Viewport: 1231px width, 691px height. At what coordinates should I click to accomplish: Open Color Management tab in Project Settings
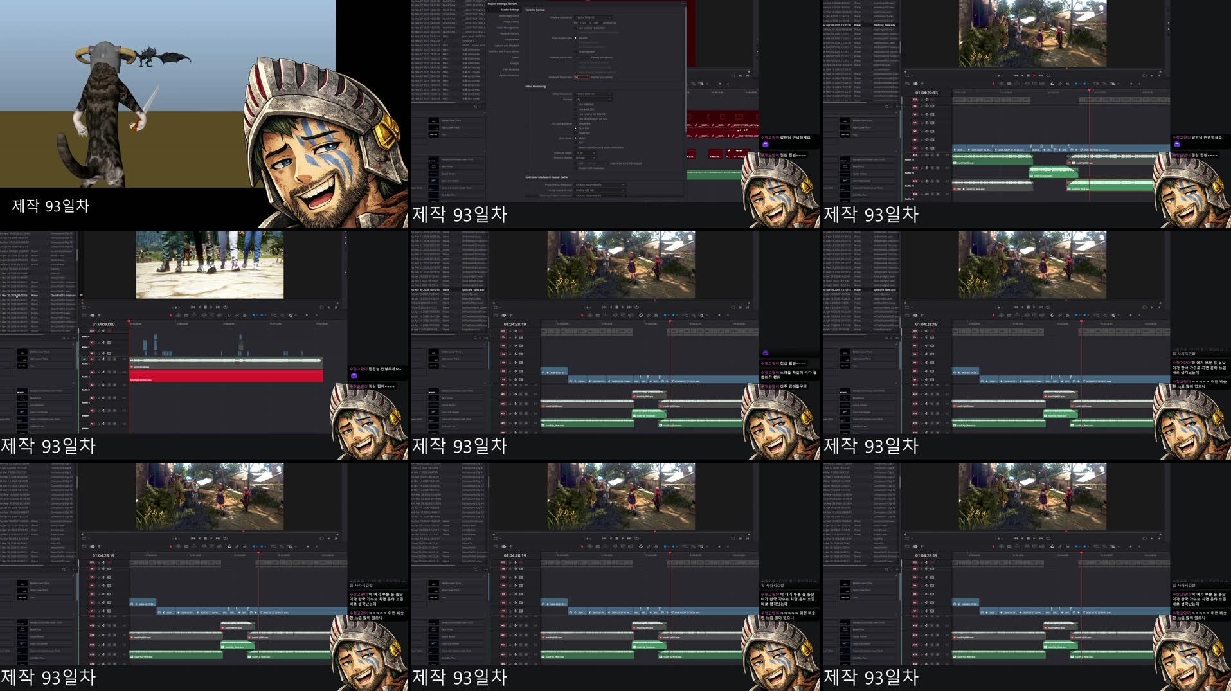pos(508,28)
